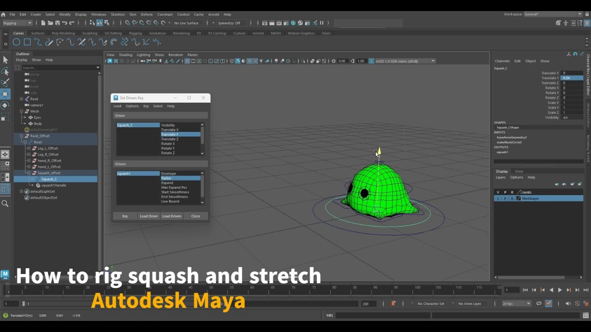Toggle the grid display icon in viewport toolbar
Screen dimensions: 591x332
(x=187, y=61)
